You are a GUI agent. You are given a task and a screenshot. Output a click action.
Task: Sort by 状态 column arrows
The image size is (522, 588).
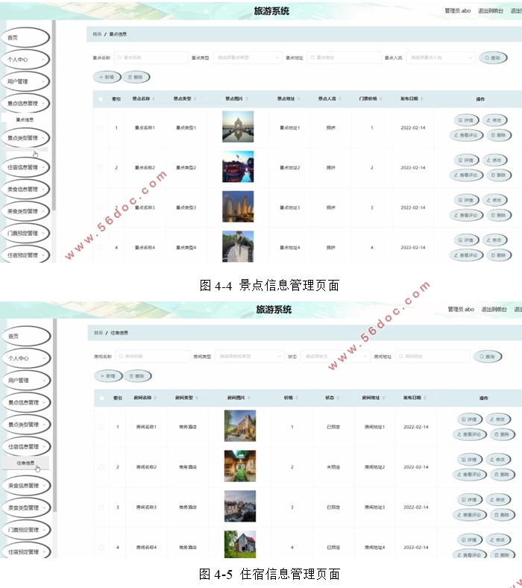[x=338, y=398]
